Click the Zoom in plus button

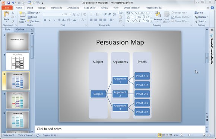pyautogui.click(x=204, y=135)
